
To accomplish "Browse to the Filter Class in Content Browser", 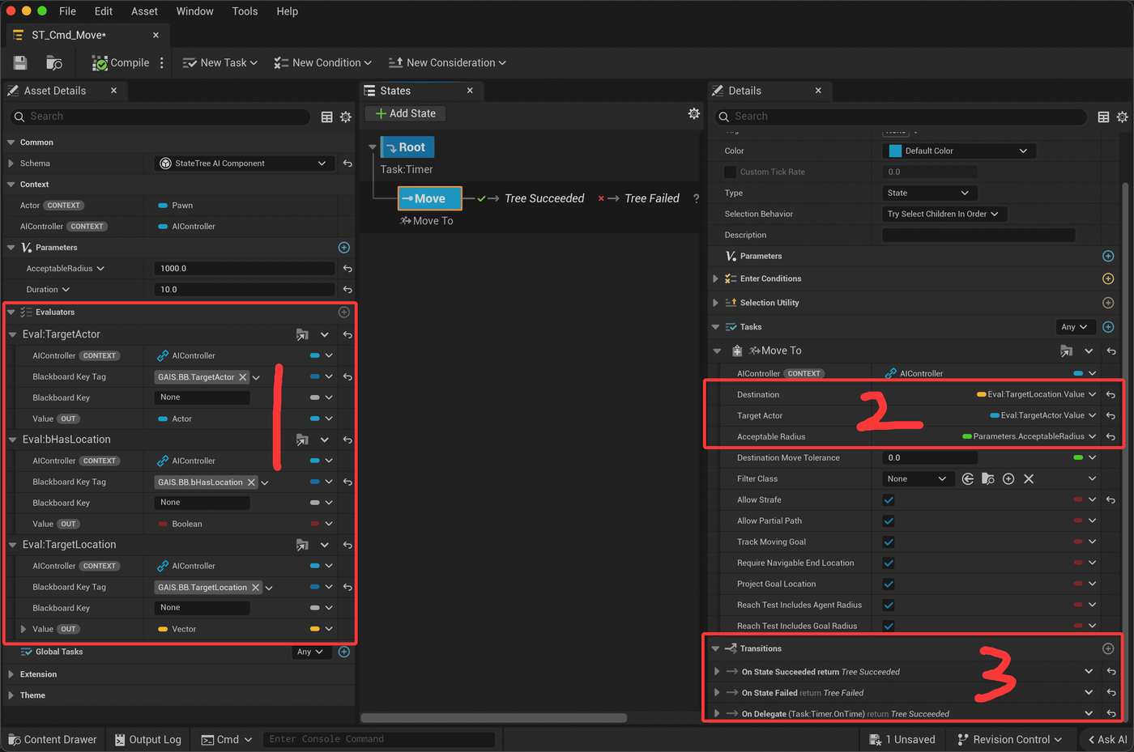I will [988, 479].
